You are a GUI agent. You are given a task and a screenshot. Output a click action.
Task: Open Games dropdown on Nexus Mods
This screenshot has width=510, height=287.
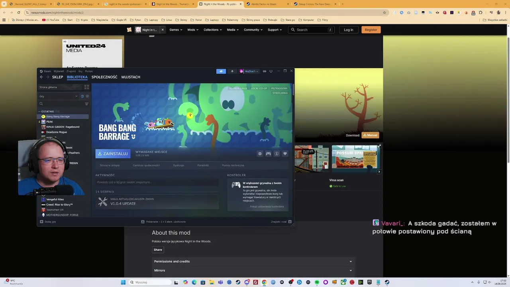(x=176, y=29)
